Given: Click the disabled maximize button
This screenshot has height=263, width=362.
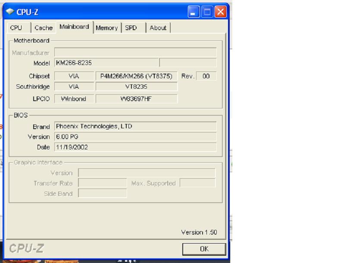Looking at the screenshot, I should (x=207, y=12).
